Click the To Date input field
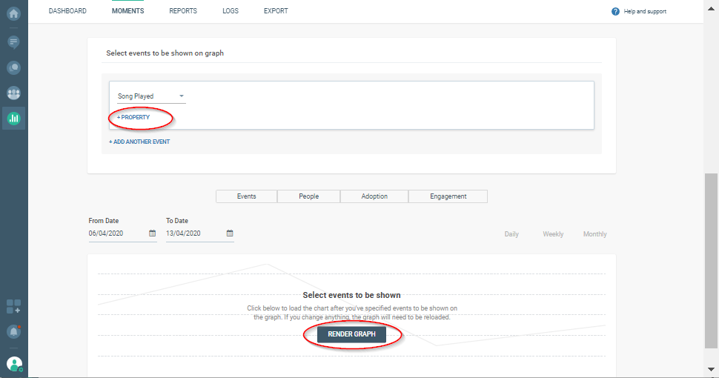The image size is (719, 378). pyautogui.click(x=193, y=233)
